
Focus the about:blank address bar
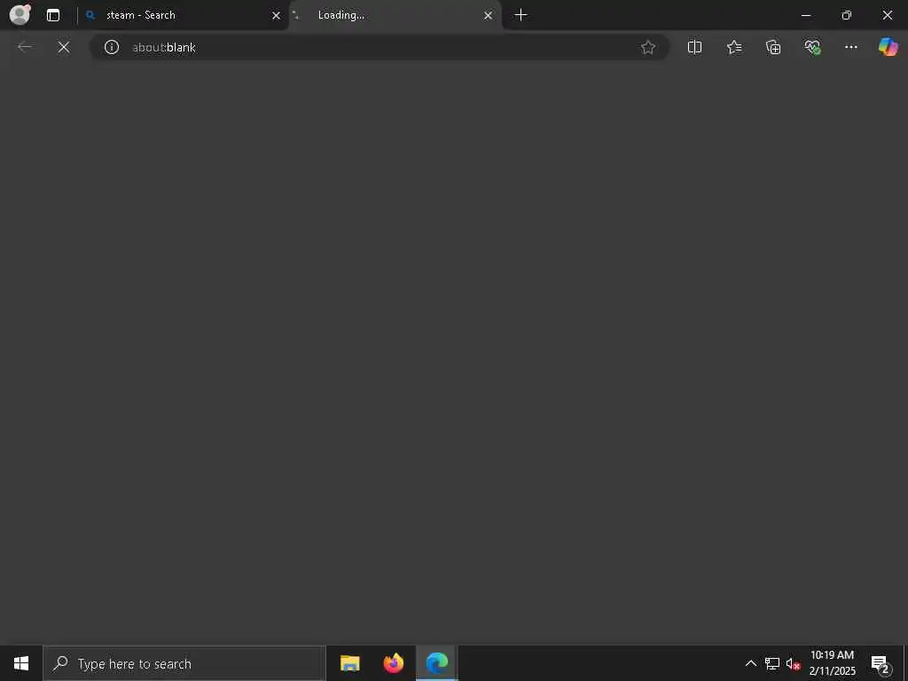[x=380, y=47]
